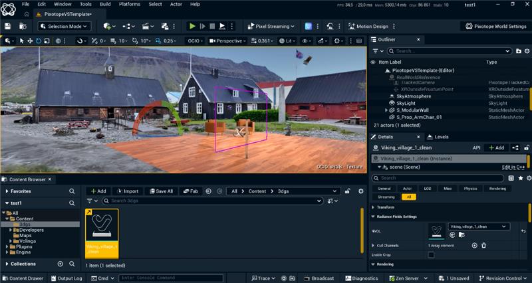
Task: Reset NVOL property to default
Action: (523, 231)
